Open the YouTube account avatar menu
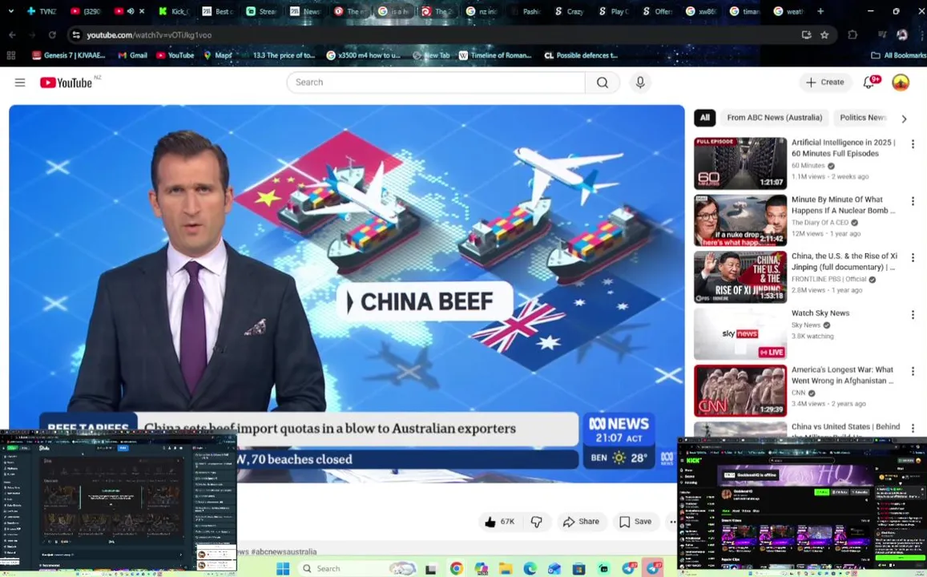927x577 pixels. point(901,83)
